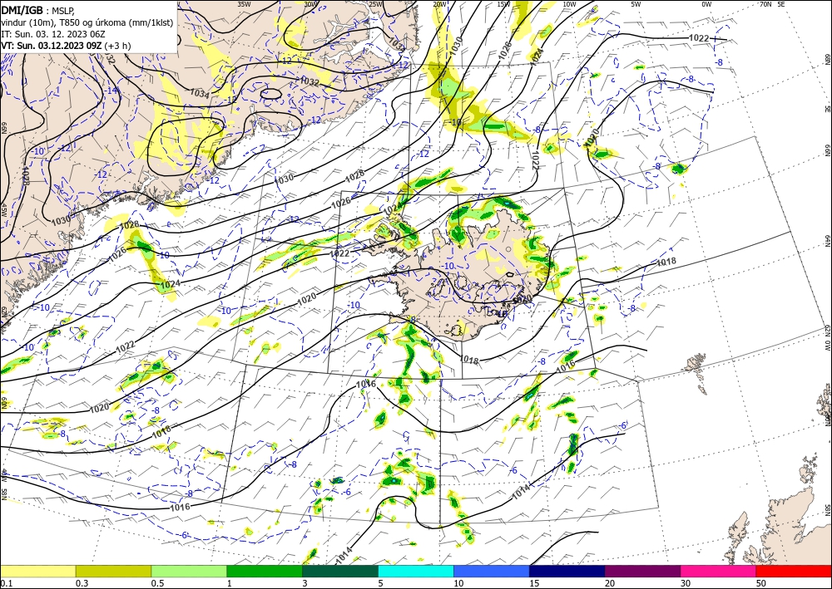The height and width of the screenshot is (589, 832).
Task: Click the '35W' longitude label
Action: point(244,4)
